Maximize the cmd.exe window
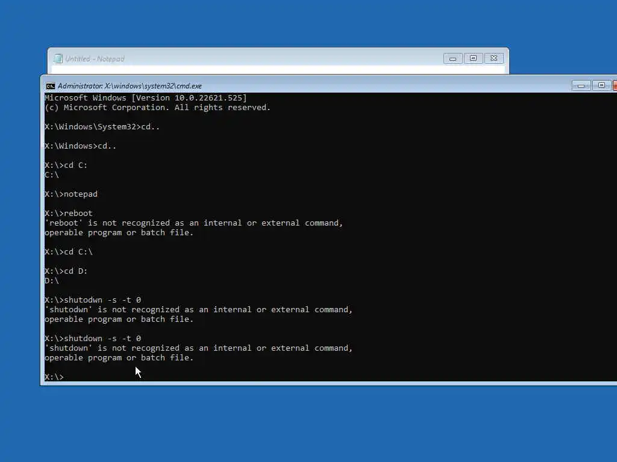 (x=601, y=85)
